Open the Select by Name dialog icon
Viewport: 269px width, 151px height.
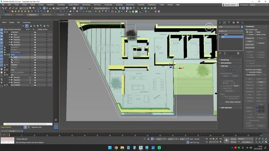click(34, 8)
